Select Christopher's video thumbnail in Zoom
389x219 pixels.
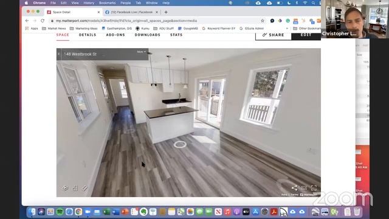[x=355, y=19]
